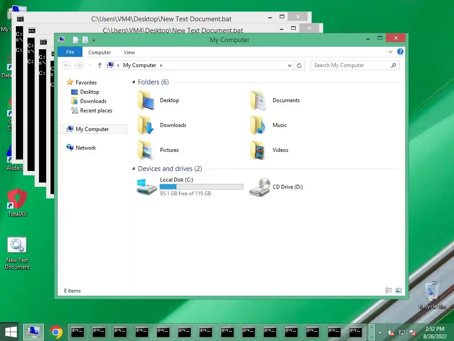Click Local Disk (C:) capacity bar
This screenshot has height=341, width=454.
202,187
